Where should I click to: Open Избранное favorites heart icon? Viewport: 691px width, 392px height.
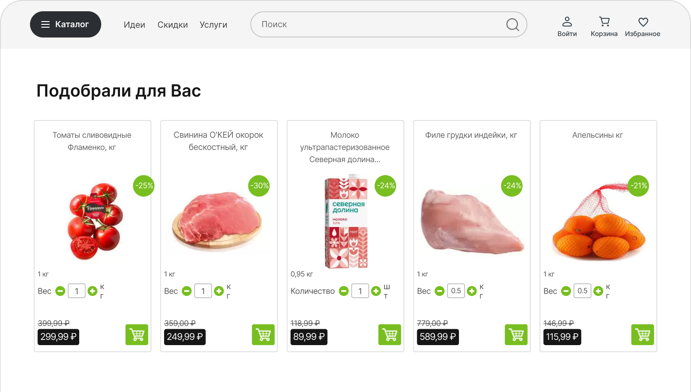[643, 22]
